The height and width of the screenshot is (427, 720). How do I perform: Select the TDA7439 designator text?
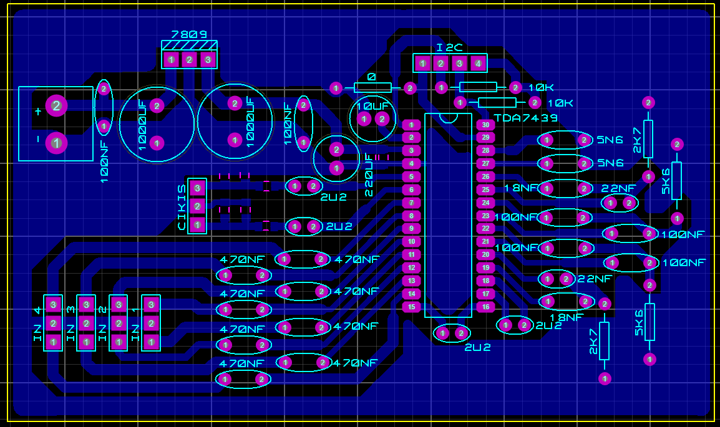(525, 117)
